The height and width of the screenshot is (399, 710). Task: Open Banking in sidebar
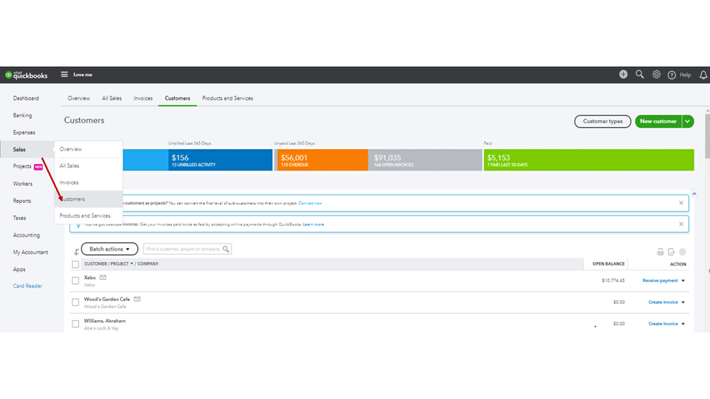23,115
